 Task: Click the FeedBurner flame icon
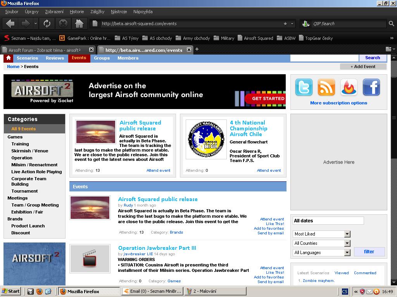click(x=349, y=87)
